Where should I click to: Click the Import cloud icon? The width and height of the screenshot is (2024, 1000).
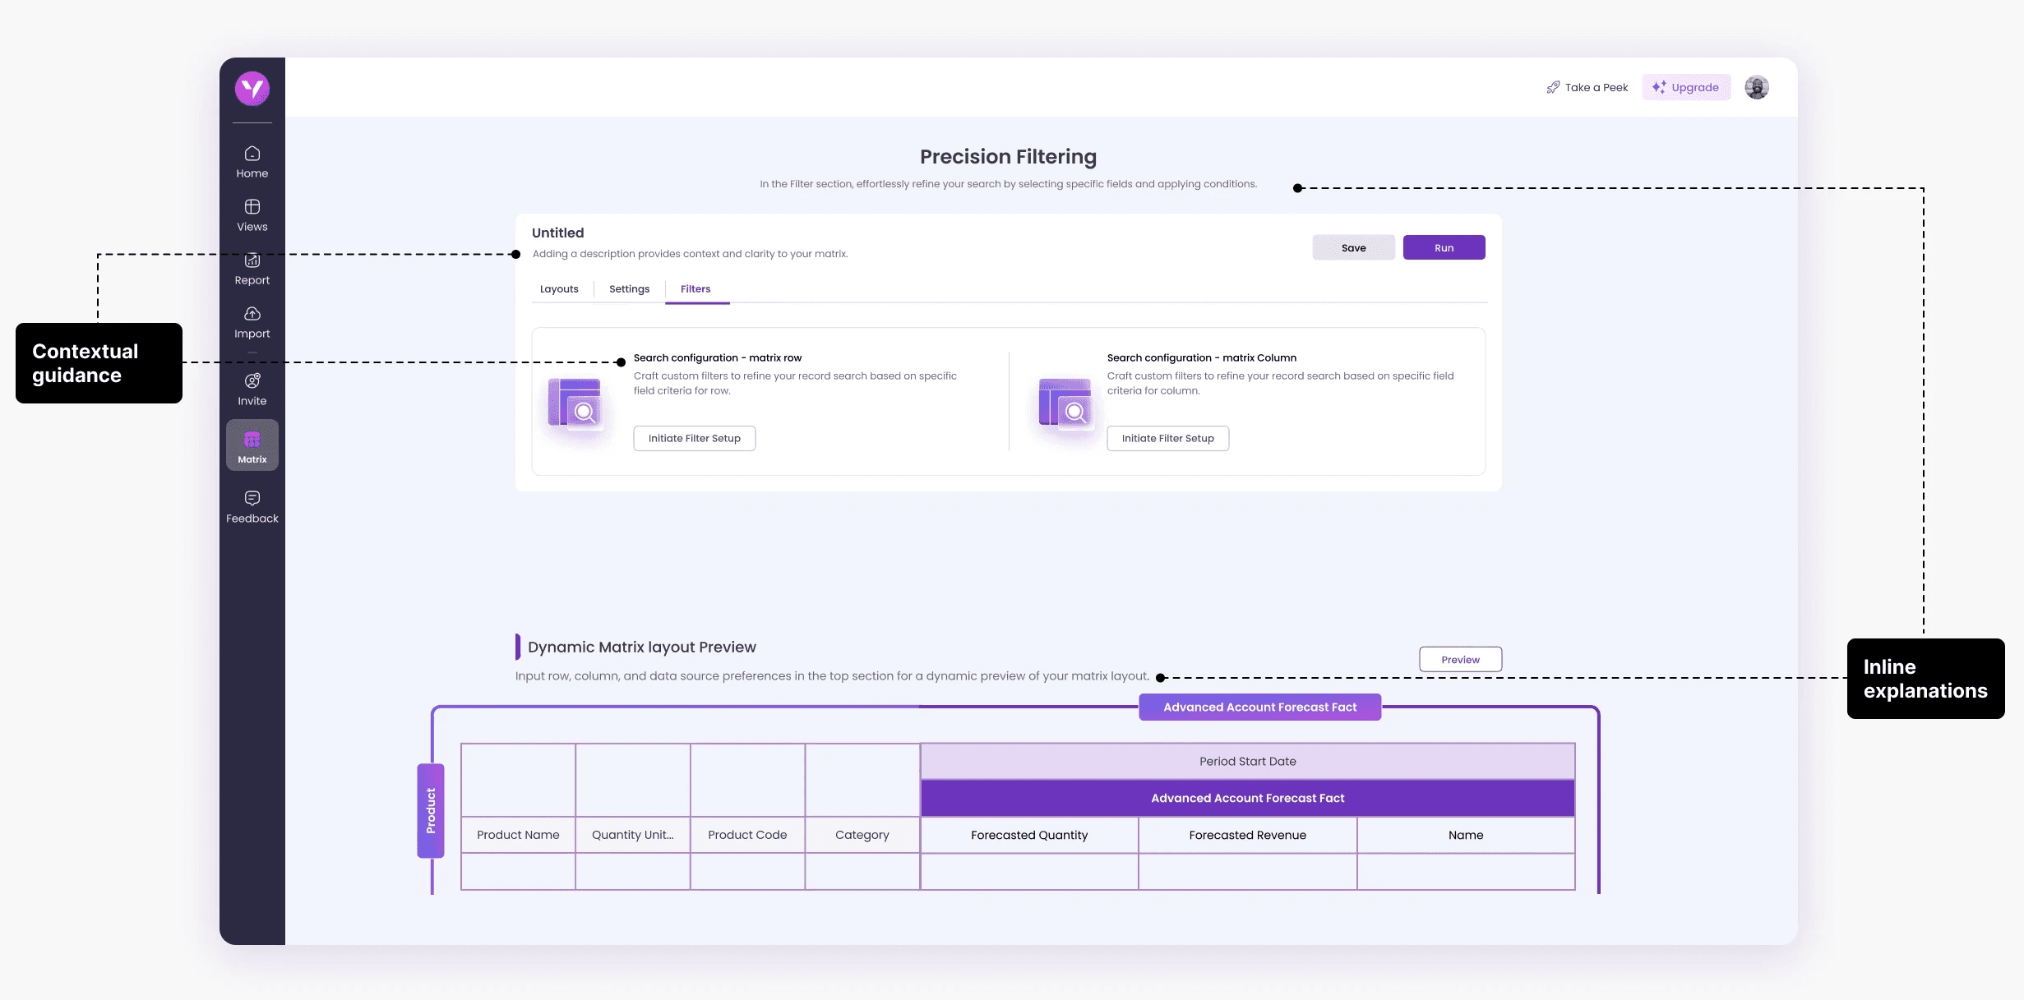(x=252, y=314)
